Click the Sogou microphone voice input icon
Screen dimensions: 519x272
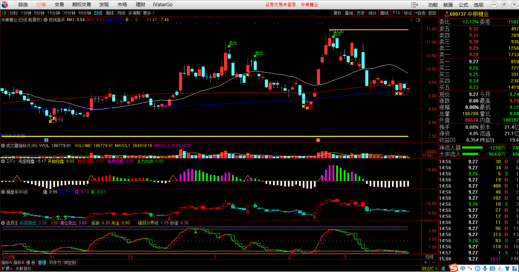[x=485, y=268]
